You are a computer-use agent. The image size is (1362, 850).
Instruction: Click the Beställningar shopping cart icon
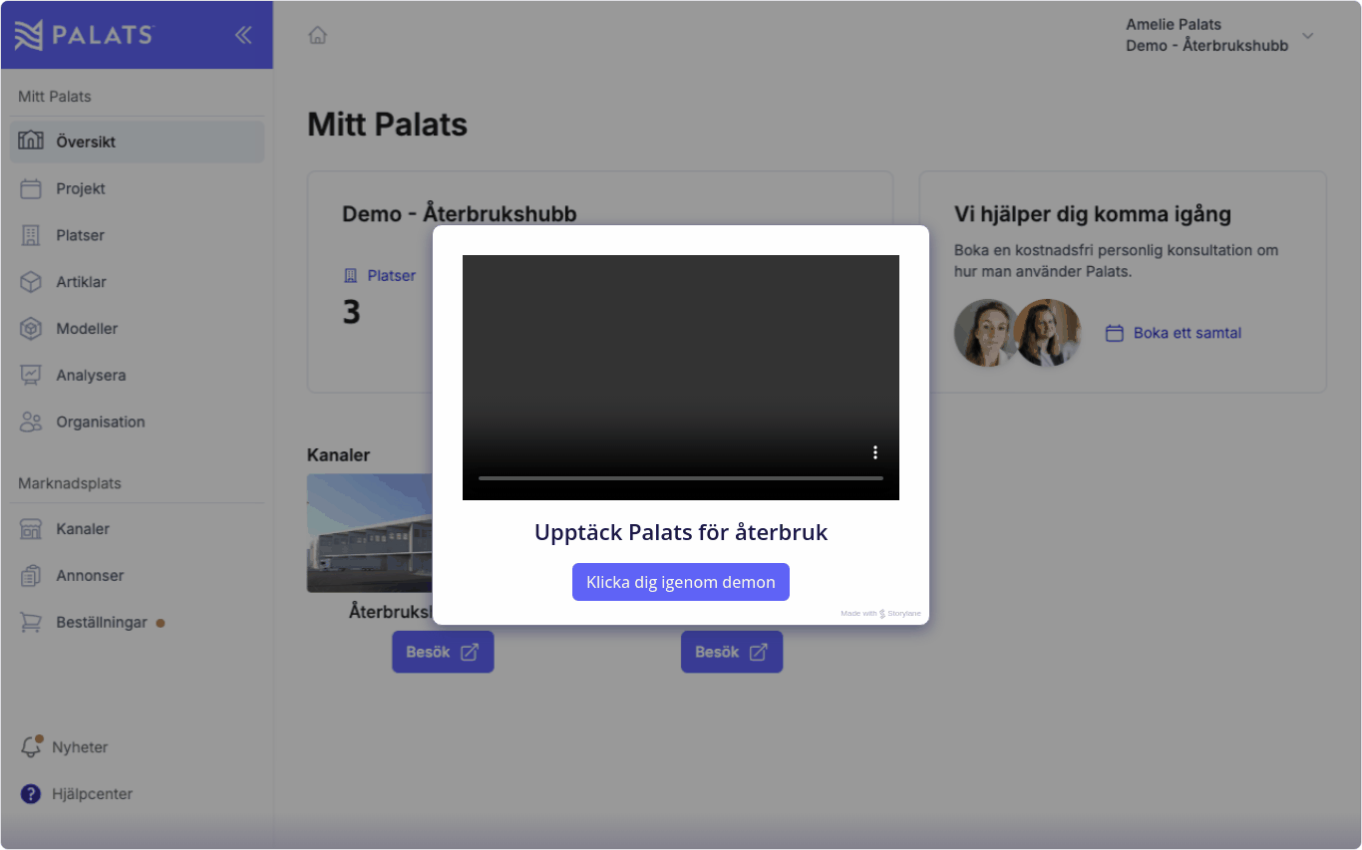31,623
